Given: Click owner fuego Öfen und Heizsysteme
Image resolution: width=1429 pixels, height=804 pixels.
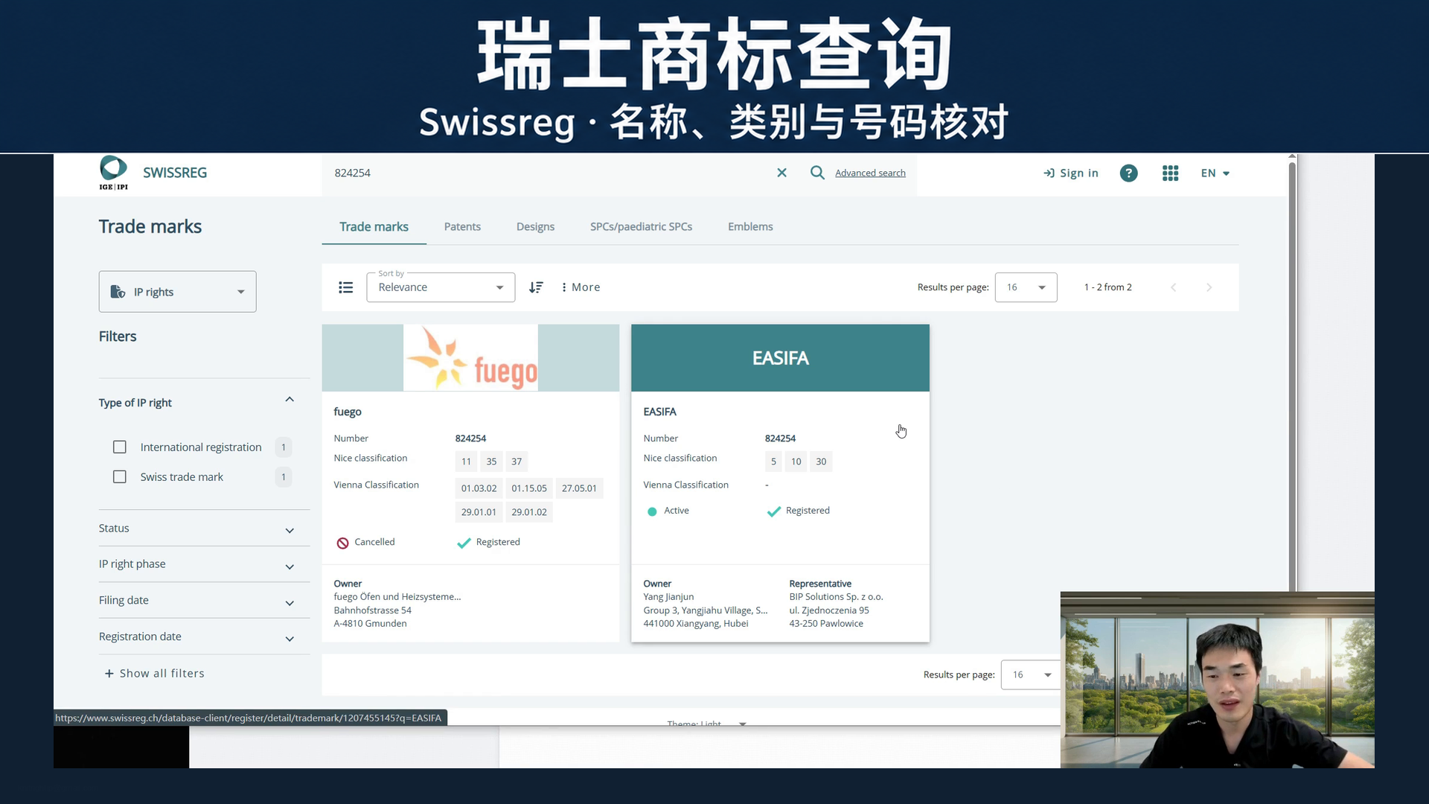Looking at the screenshot, I should [x=397, y=597].
